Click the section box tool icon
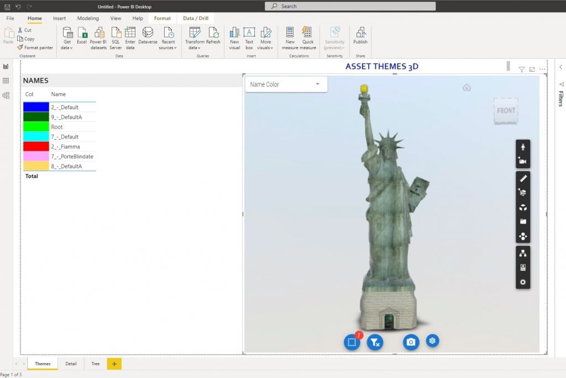 tap(523, 193)
